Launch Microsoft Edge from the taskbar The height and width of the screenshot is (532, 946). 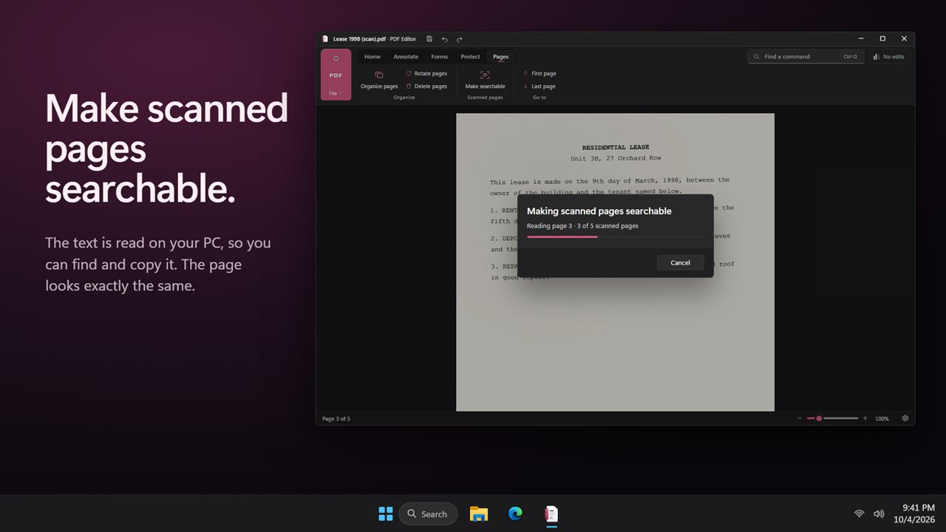pyautogui.click(x=515, y=514)
